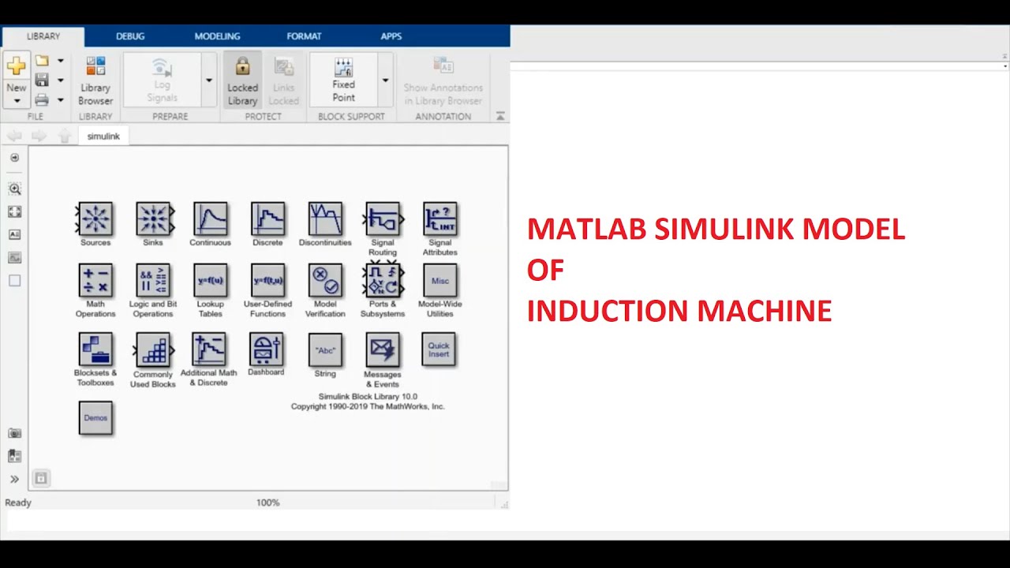The height and width of the screenshot is (568, 1010).
Task: Open the Demos block
Action: coord(95,418)
